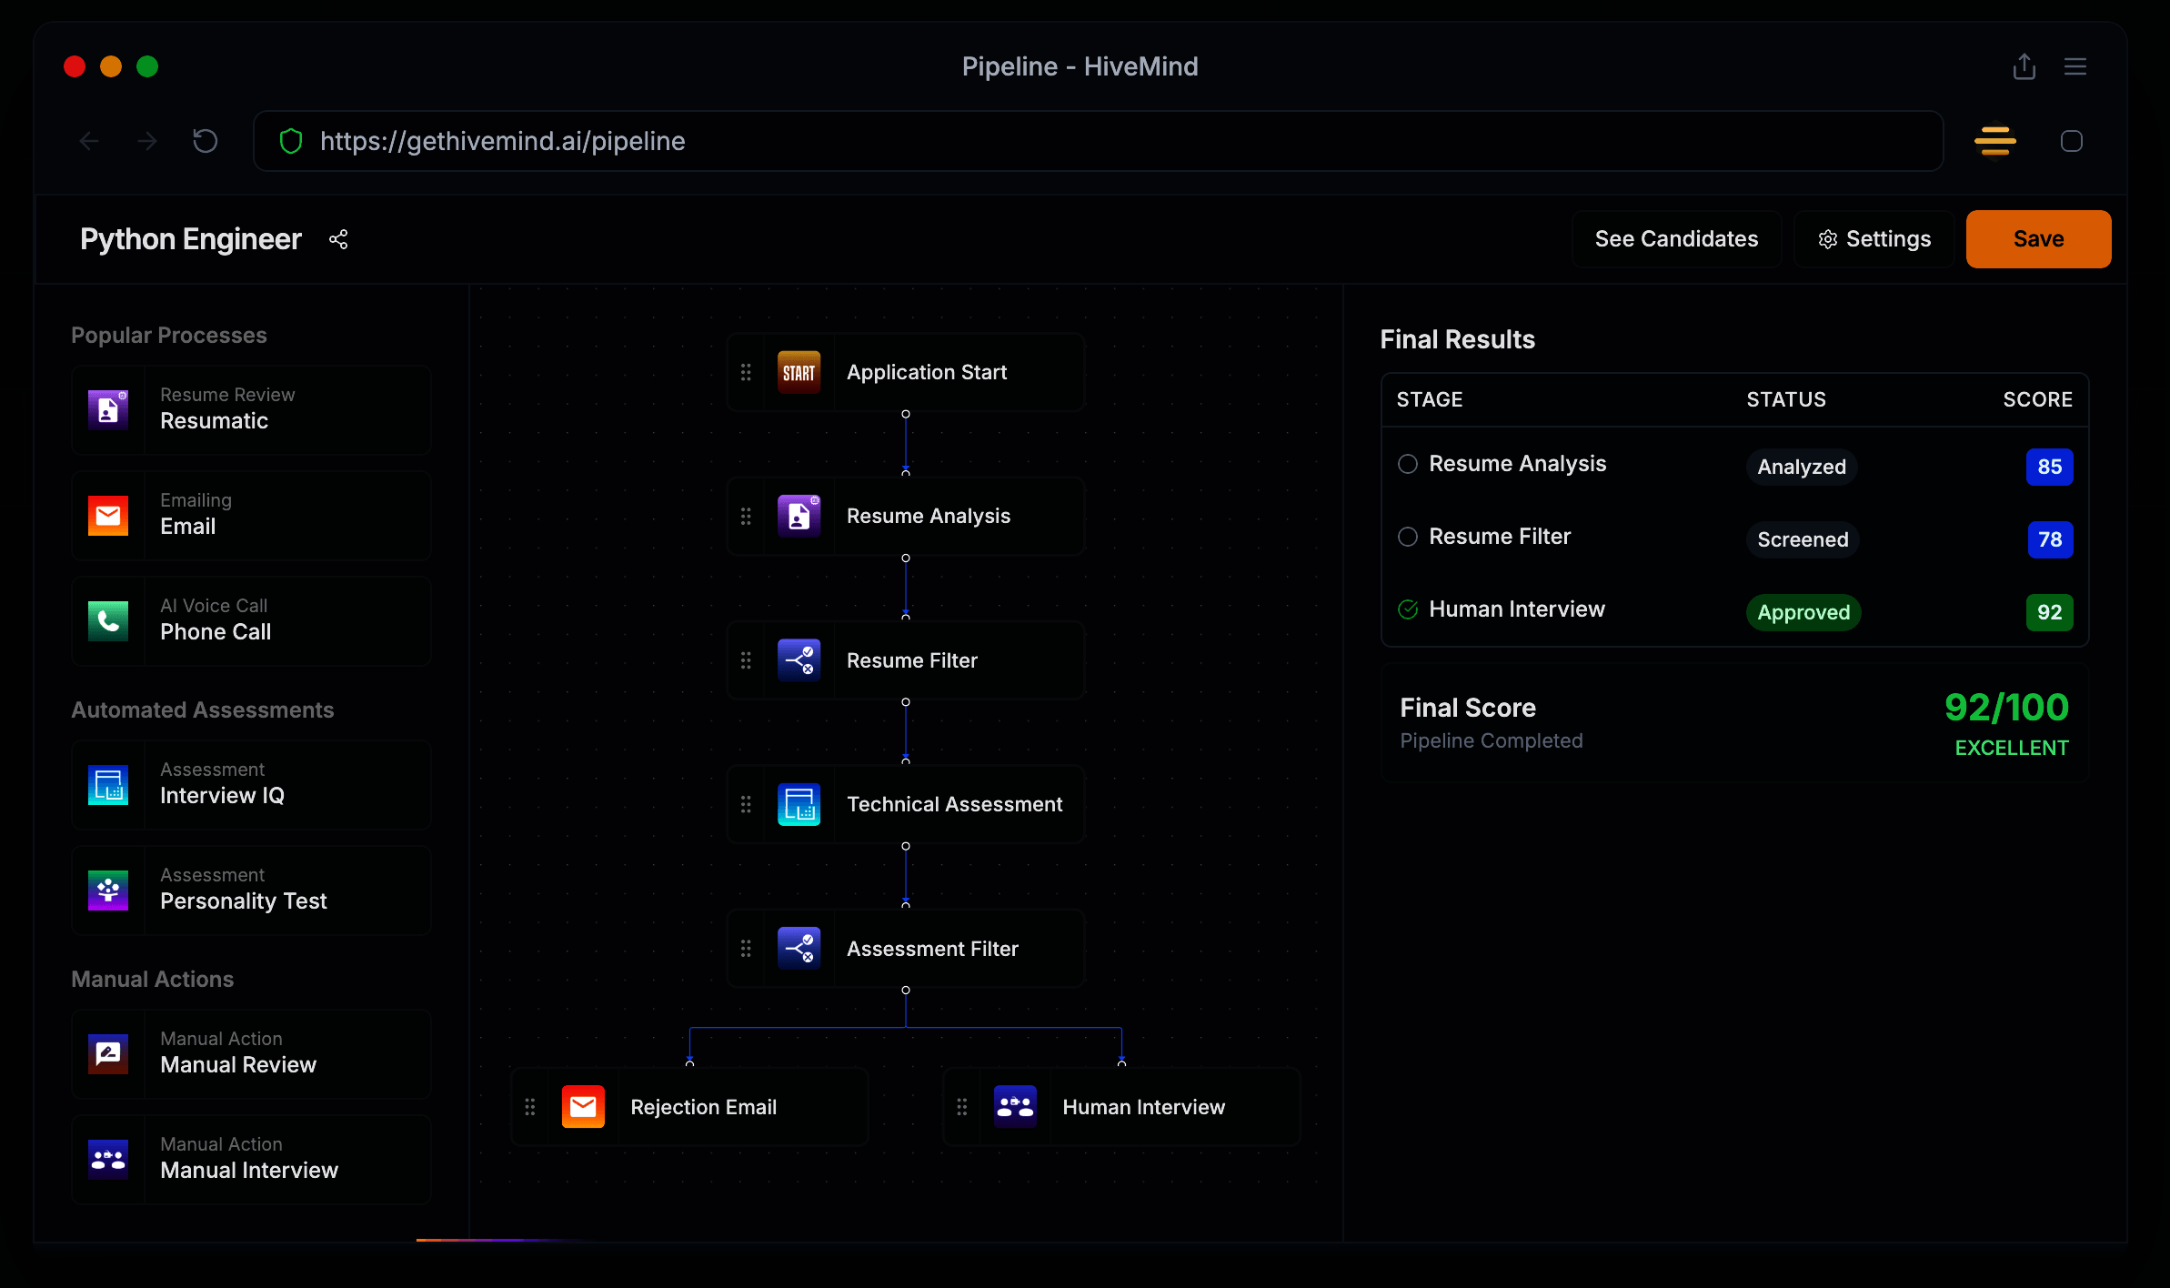Click the Technical Assessment node drag handle
Image resolution: width=2170 pixels, height=1288 pixels.
point(746,804)
